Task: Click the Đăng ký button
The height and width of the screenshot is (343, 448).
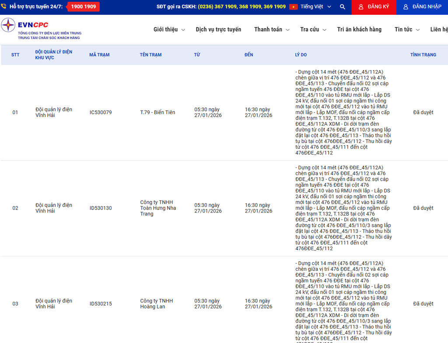Action: [x=374, y=7]
